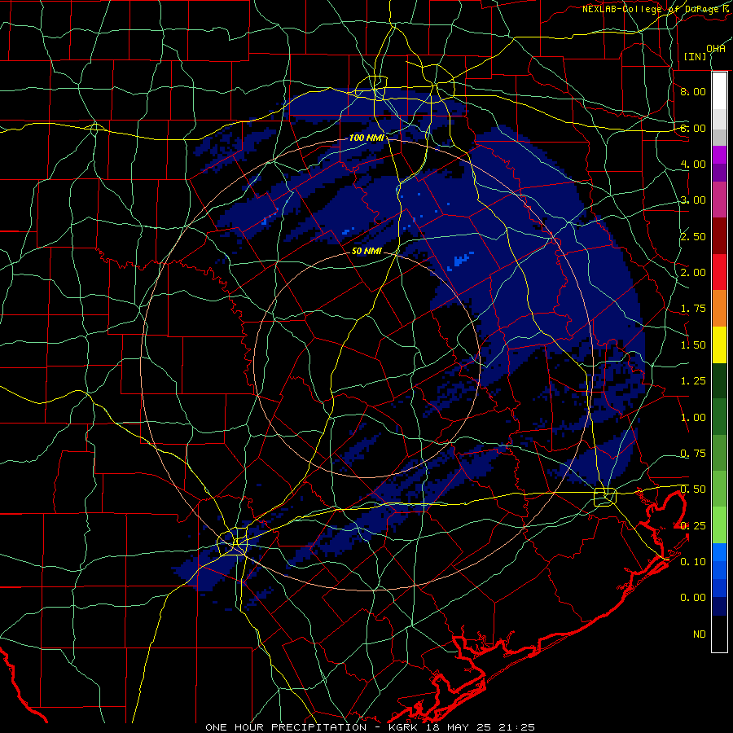Click the '1.00' legend value

tap(693, 418)
